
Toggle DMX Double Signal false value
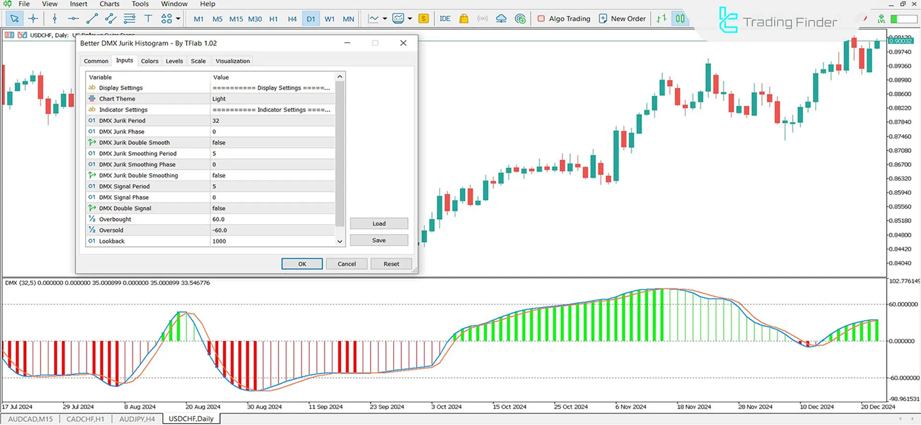[272, 208]
